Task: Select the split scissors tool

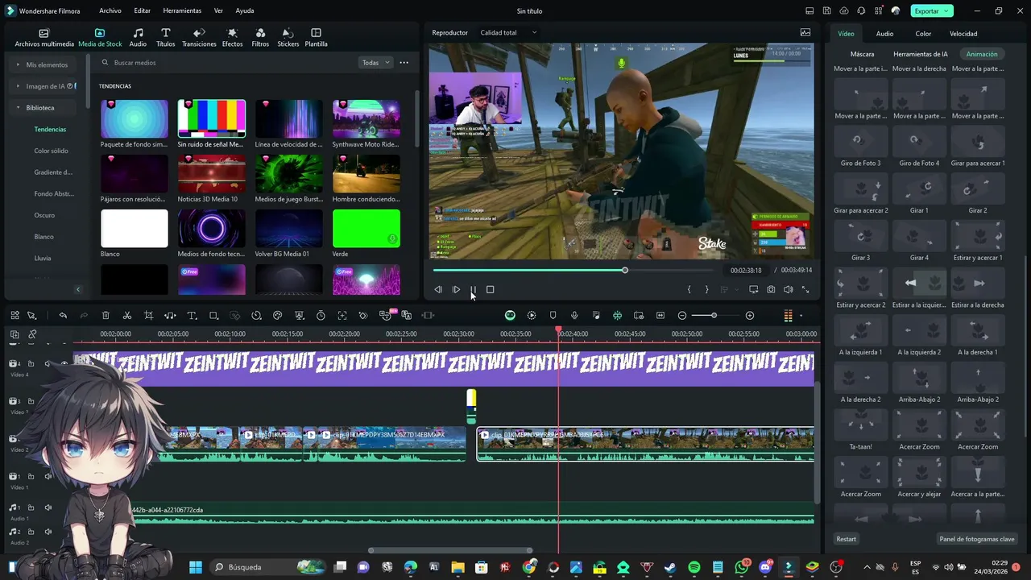Action: 127,316
